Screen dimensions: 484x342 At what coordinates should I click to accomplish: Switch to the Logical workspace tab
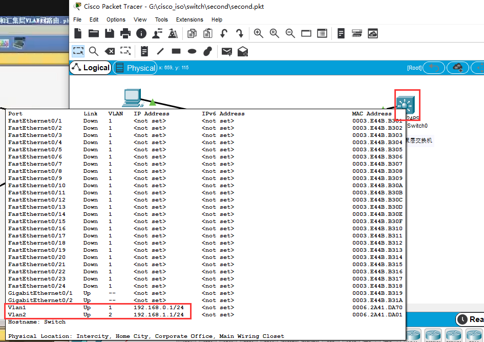[x=91, y=68]
